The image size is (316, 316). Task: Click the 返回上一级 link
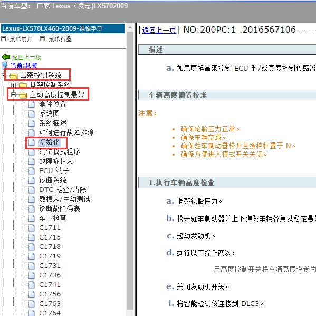click(26, 57)
